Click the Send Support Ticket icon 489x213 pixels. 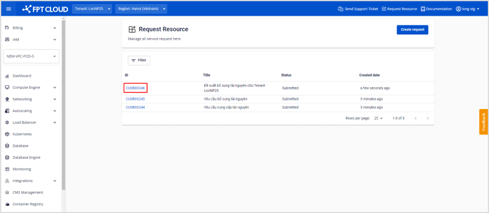click(340, 9)
